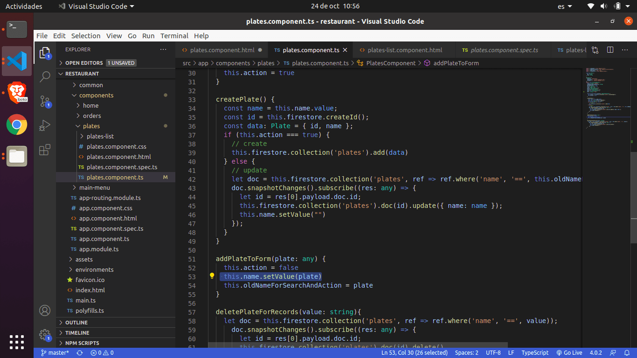Click the Accounts icon in activity bar
Screen dimensions: 637x358
point(45,310)
